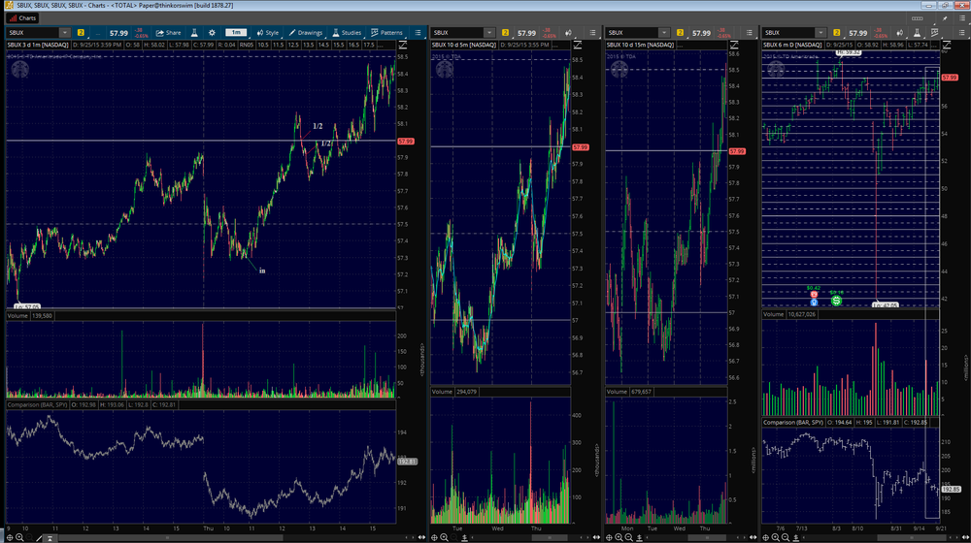
Task: Open symbol dropdown in the daily chart
Action: tap(820, 33)
